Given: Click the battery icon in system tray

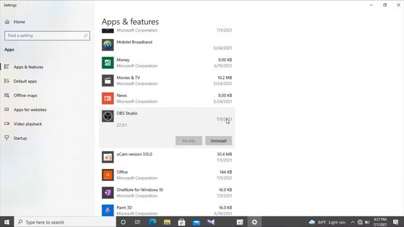Looking at the screenshot, I should (367, 222).
